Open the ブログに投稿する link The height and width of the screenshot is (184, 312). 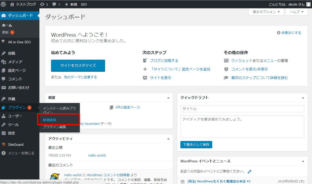pos(164,61)
